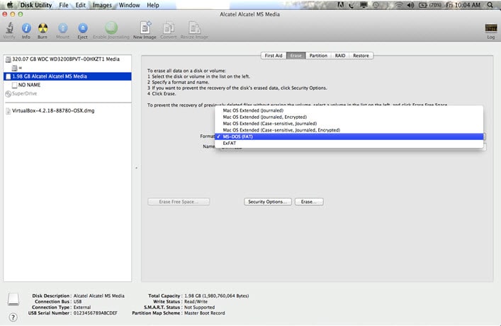The image size is (501, 326).
Task: Switch to the Partition tab
Action: (x=318, y=55)
